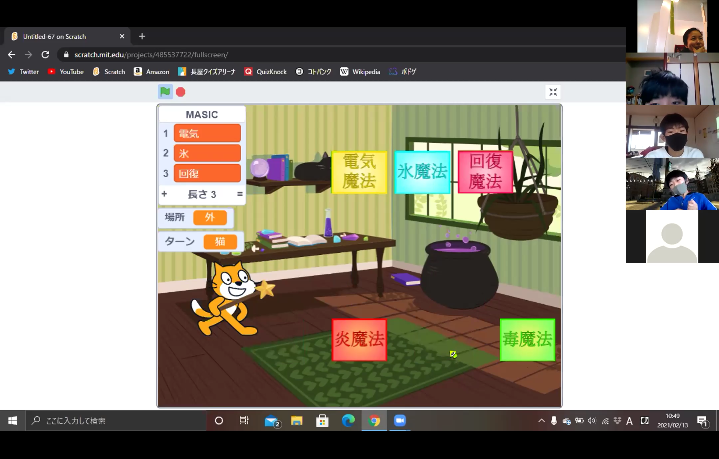The image size is (719, 459).
Task: Open the notification center icon
Action: [702, 421]
